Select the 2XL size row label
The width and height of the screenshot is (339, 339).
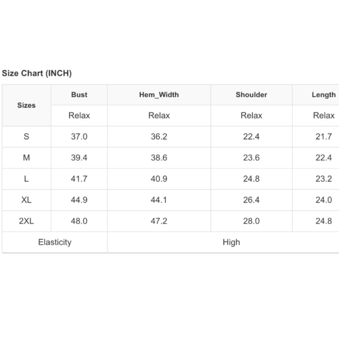(x=27, y=221)
